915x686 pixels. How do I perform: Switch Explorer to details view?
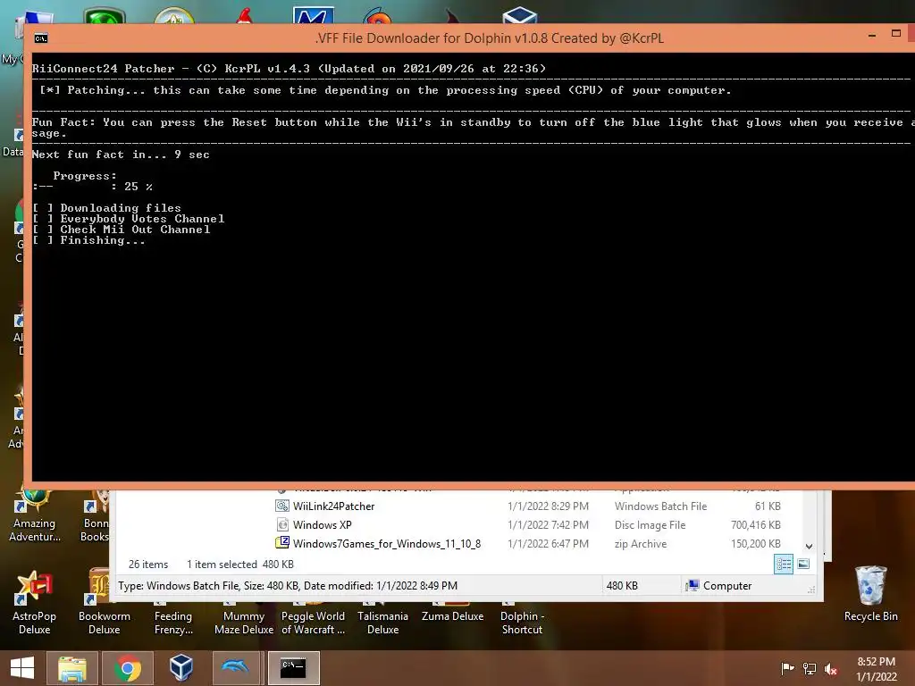pyautogui.click(x=783, y=565)
